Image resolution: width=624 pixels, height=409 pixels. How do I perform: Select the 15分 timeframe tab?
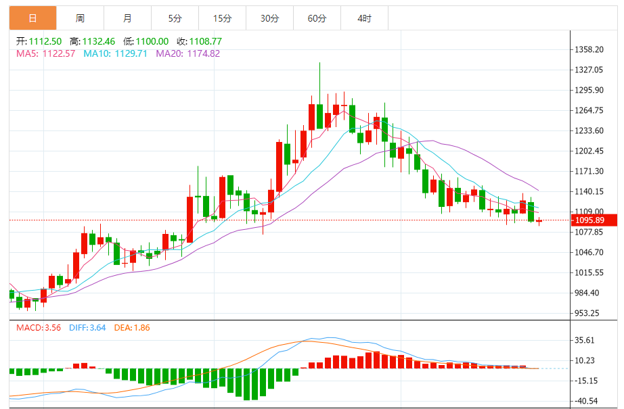[222, 19]
